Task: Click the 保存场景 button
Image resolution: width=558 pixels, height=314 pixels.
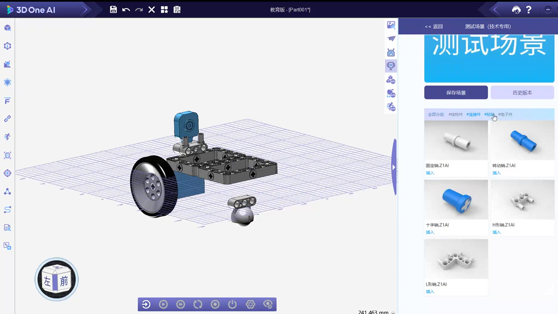Action: [x=456, y=92]
